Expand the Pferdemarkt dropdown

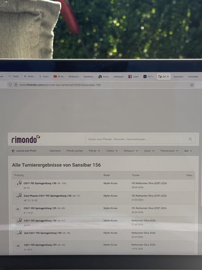pos(169,151)
